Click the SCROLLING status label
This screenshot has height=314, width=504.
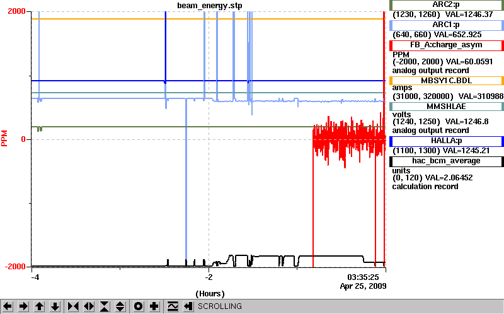[220, 306]
